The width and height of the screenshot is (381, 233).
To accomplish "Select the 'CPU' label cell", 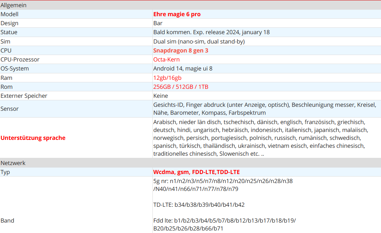I will pyautogui.click(x=6, y=50).
